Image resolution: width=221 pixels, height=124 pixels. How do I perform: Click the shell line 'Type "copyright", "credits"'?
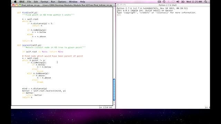(156, 13)
